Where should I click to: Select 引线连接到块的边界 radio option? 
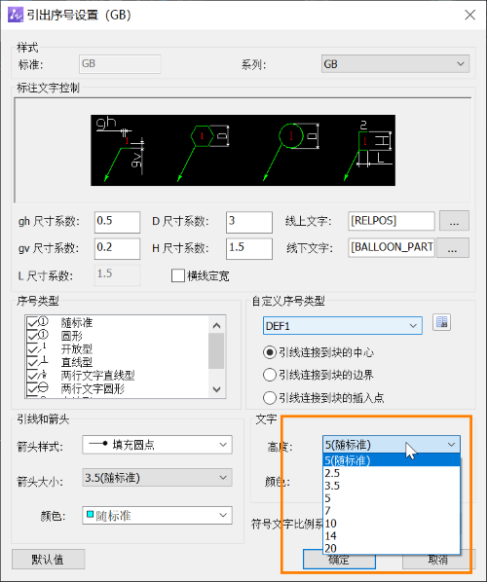(270, 375)
